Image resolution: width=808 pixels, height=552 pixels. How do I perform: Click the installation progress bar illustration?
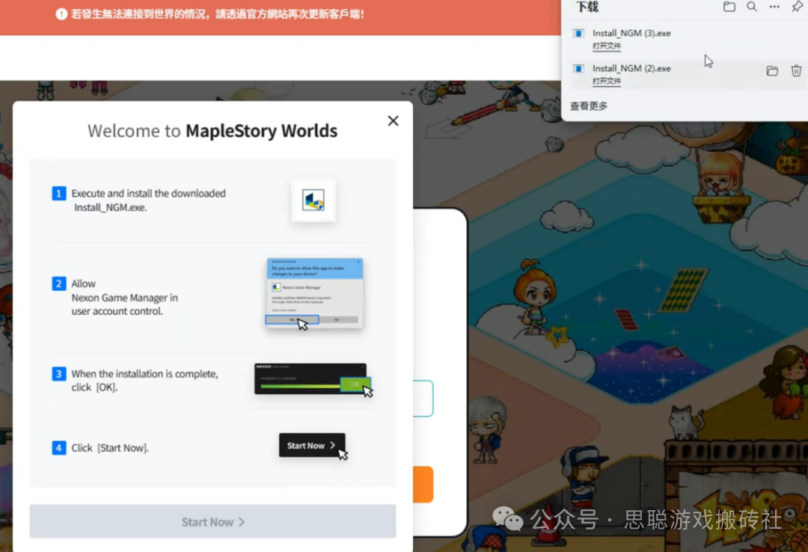point(310,378)
